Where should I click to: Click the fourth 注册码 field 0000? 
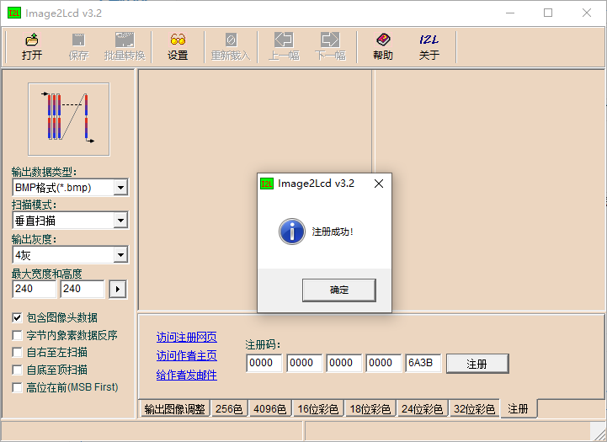[384, 363]
